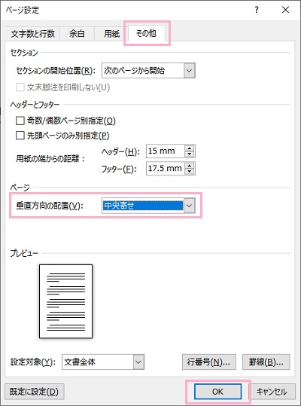Toggle 文末脚注を印刷しない checkbox
The width and height of the screenshot is (301, 406).
coord(20,87)
